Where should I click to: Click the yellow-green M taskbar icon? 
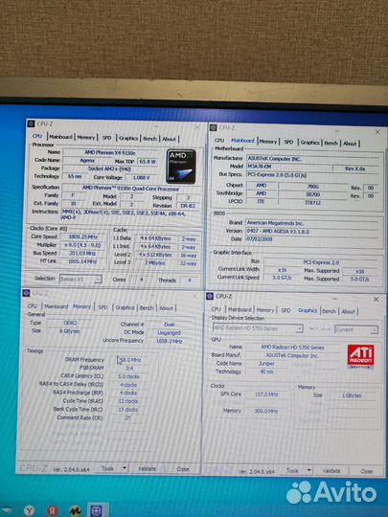click(76, 510)
